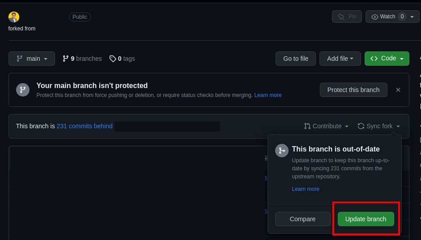Viewport: 421px width, 240px height.
Task: Click the Pin button
Action: pyautogui.click(x=347, y=17)
